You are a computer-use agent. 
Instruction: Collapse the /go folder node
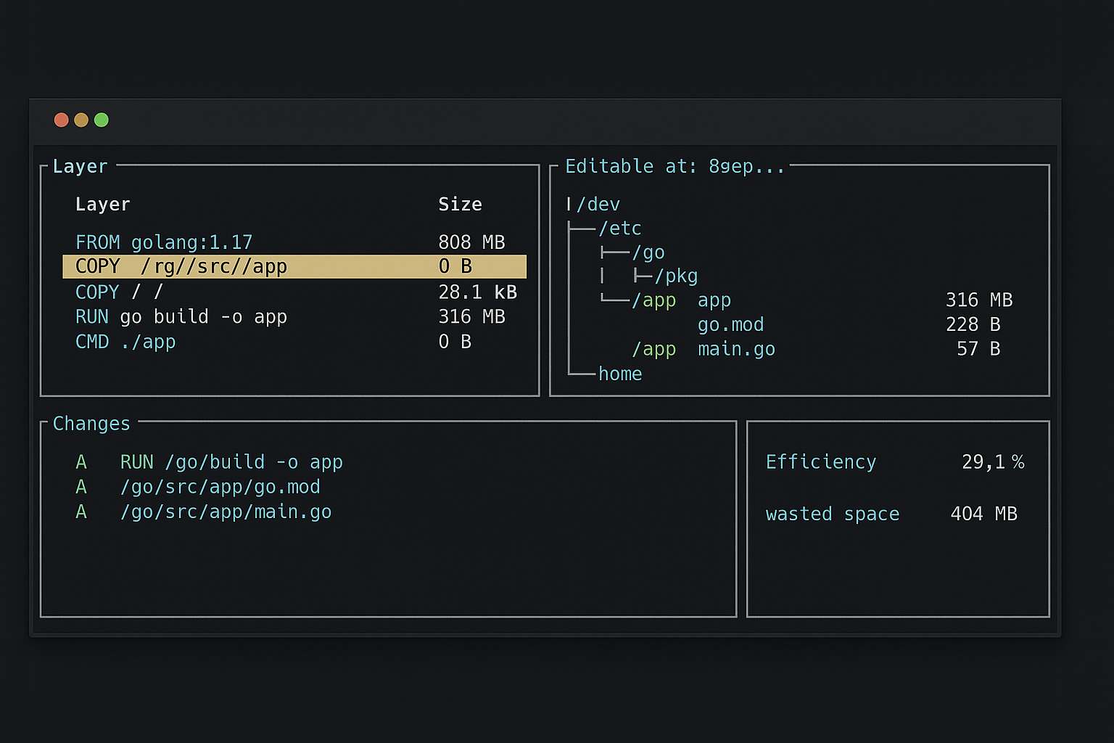(x=648, y=253)
